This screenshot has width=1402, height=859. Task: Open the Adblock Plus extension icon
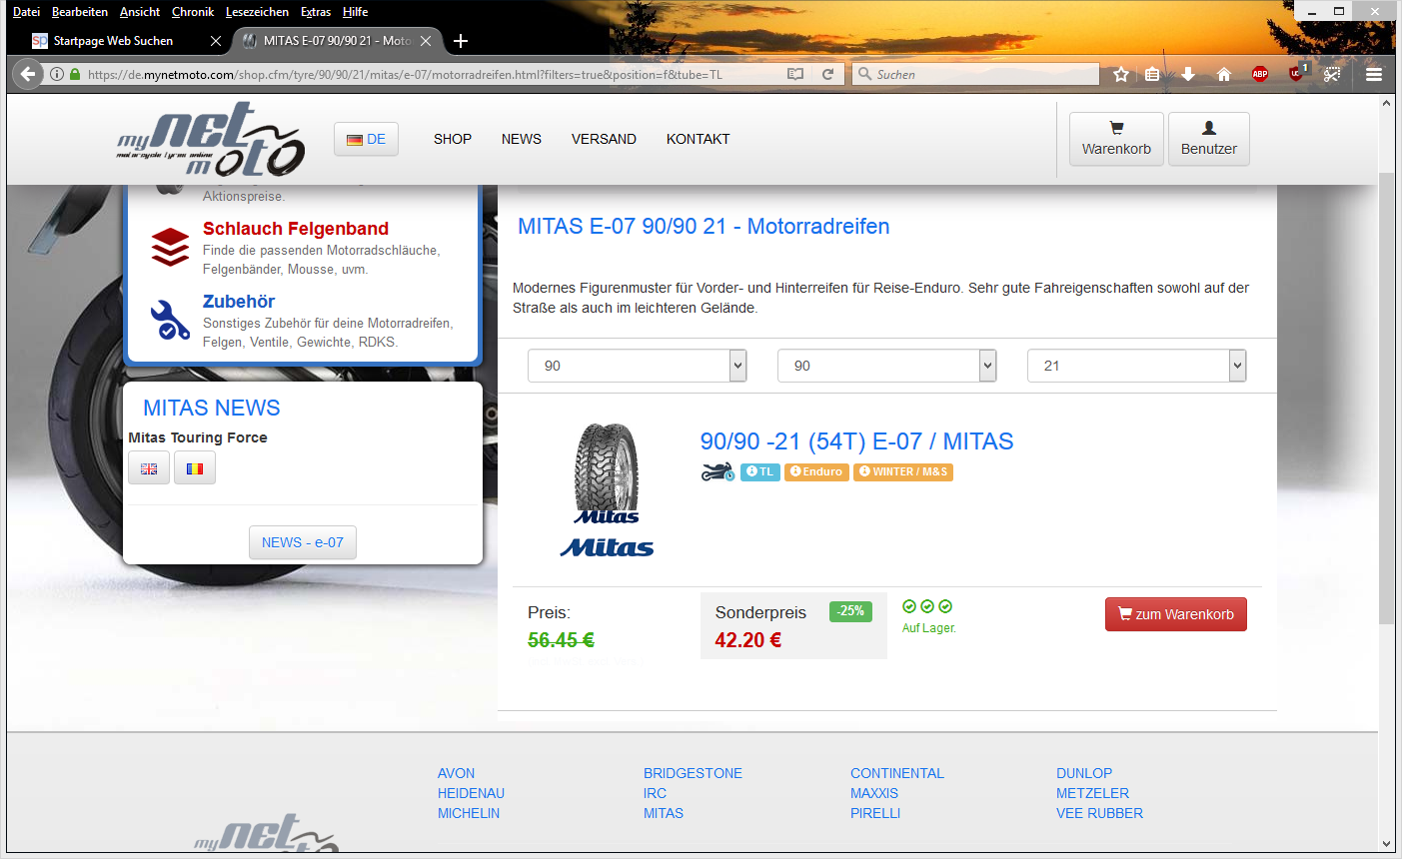pyautogui.click(x=1260, y=74)
